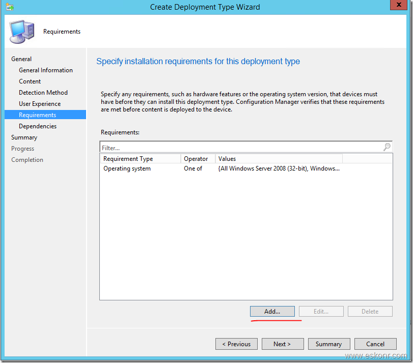The image size is (413, 363).
Task: Select the Progress step
Action: [x=23, y=148]
